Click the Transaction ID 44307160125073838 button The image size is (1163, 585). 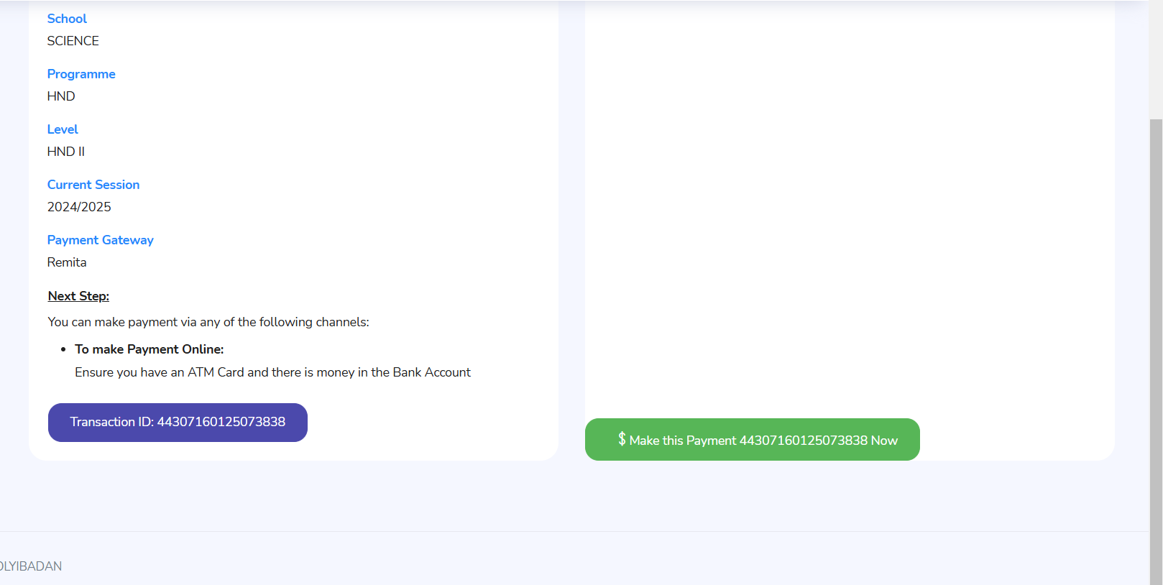178,423
